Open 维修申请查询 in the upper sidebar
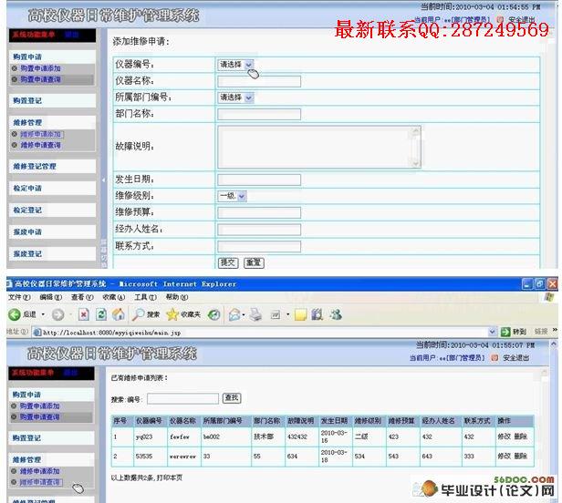The width and height of the screenshot is (562, 503). click(40, 145)
